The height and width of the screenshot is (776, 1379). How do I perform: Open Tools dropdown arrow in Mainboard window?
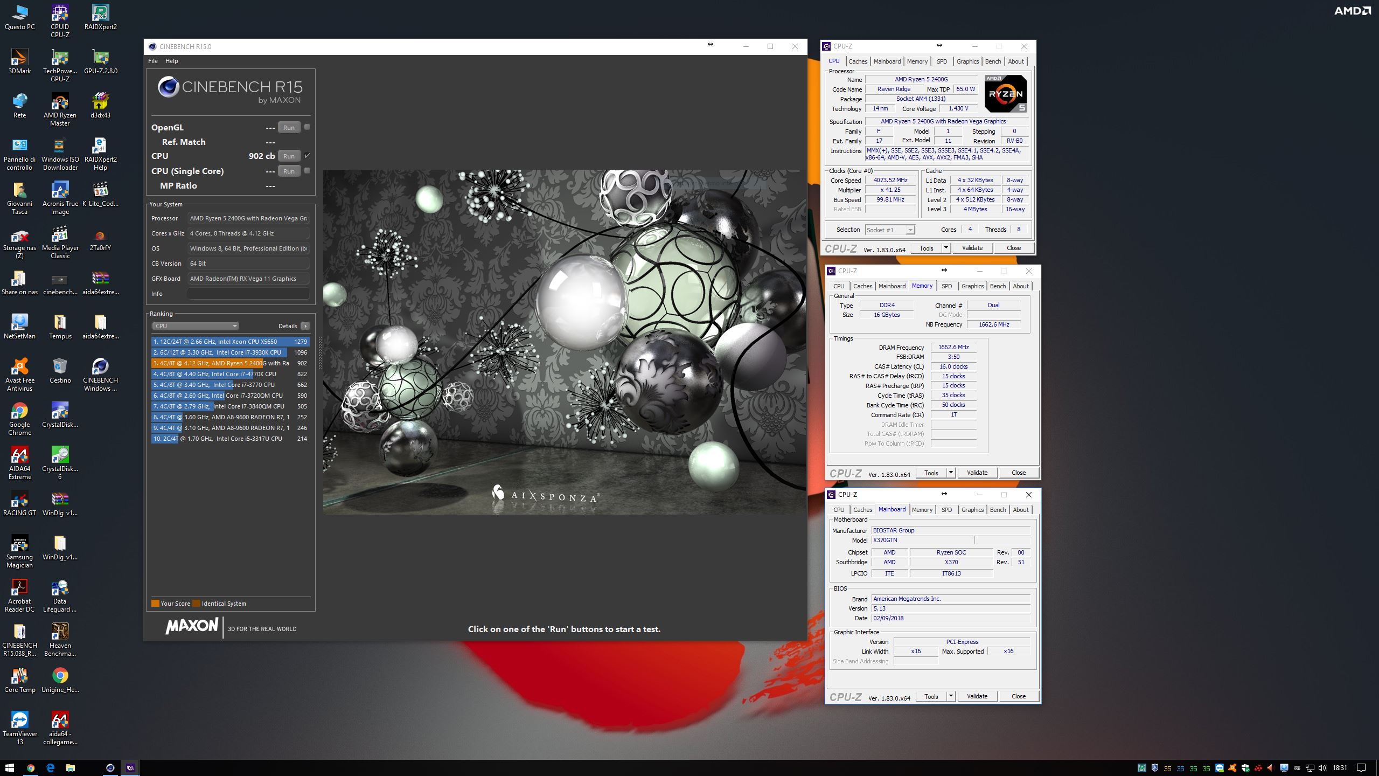[x=951, y=696]
